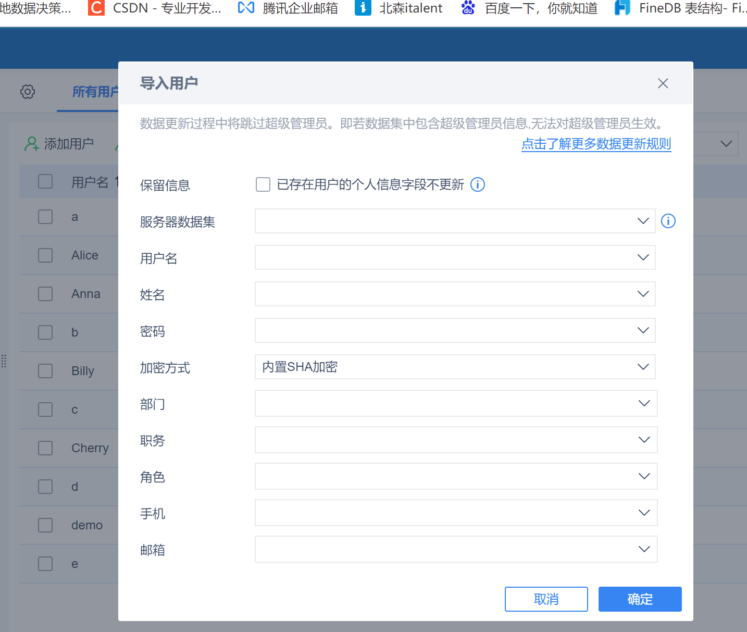Open the 部门 dropdown
Image resolution: width=747 pixels, height=632 pixels.
[456, 403]
